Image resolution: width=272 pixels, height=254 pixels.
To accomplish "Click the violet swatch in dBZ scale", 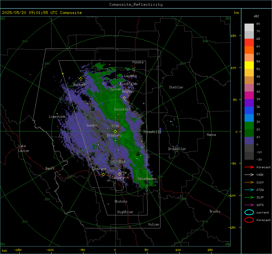I will [249, 103].
